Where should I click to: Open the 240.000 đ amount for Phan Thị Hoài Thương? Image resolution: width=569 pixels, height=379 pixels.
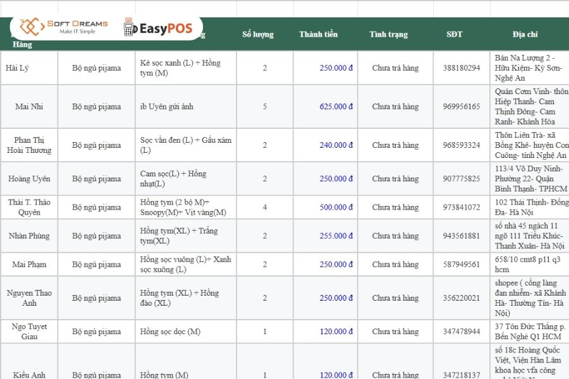click(336, 145)
